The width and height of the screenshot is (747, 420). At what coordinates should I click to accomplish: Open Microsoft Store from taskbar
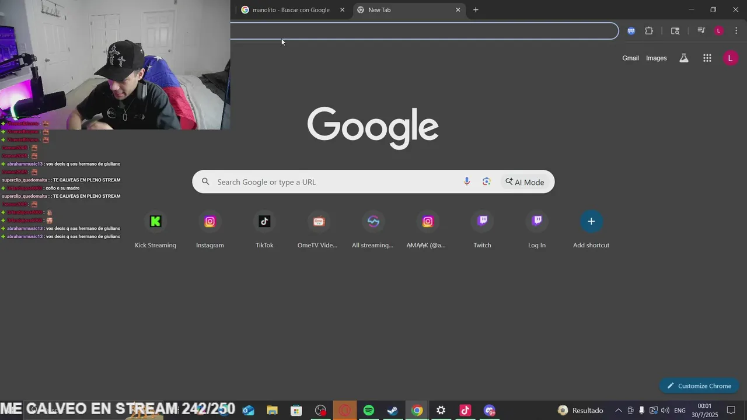point(296,411)
